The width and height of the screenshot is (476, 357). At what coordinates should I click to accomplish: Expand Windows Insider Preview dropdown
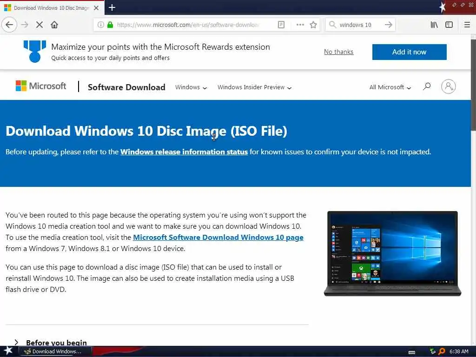pos(254,87)
